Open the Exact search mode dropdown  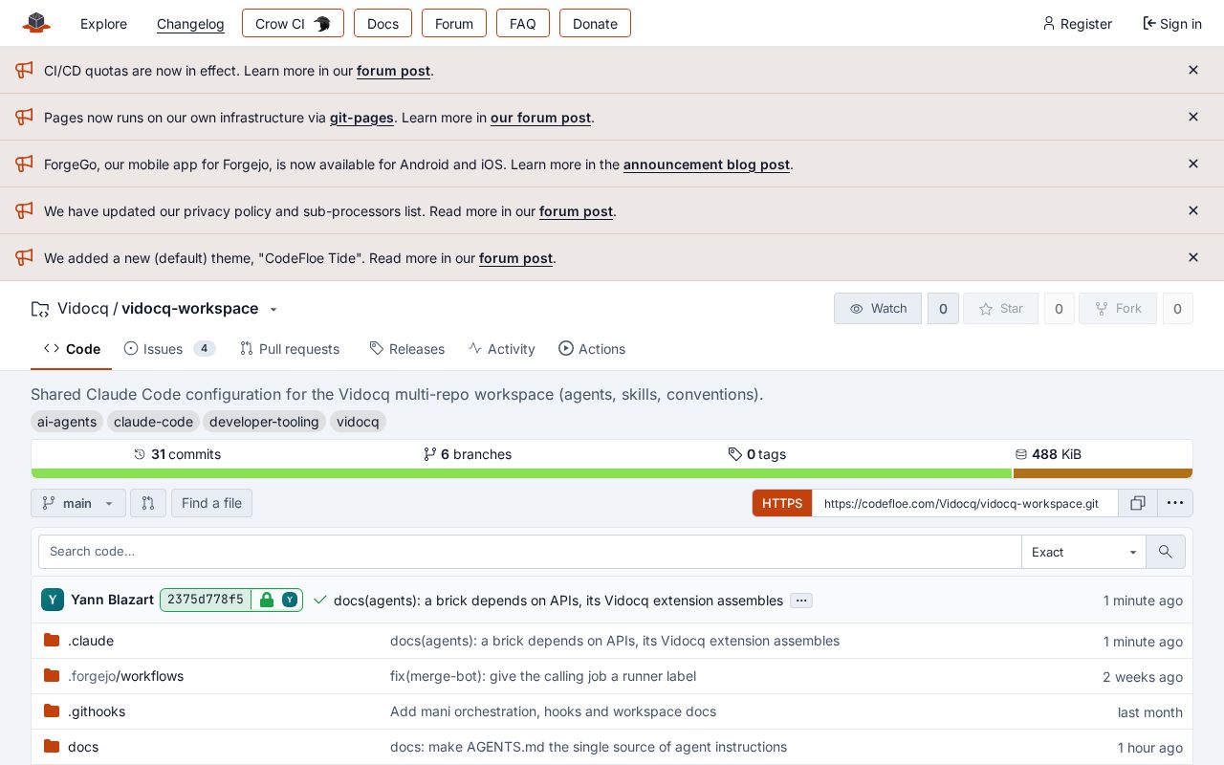click(x=1083, y=552)
